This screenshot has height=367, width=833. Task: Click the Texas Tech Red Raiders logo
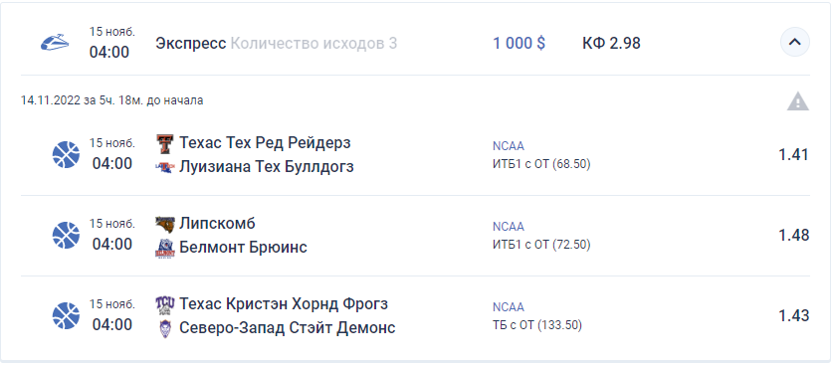pos(164,143)
